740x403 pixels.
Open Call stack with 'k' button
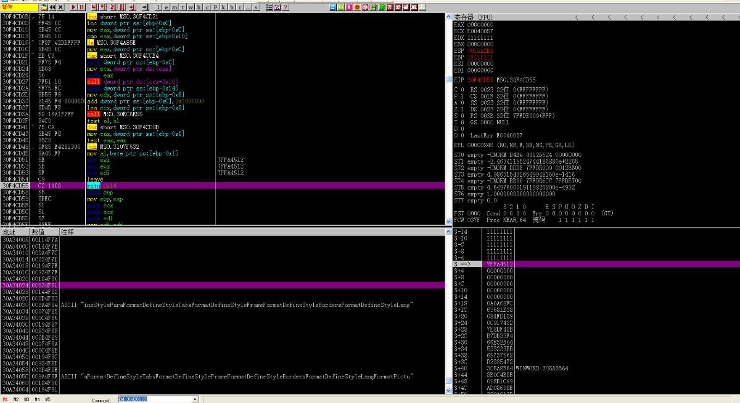click(x=223, y=7)
